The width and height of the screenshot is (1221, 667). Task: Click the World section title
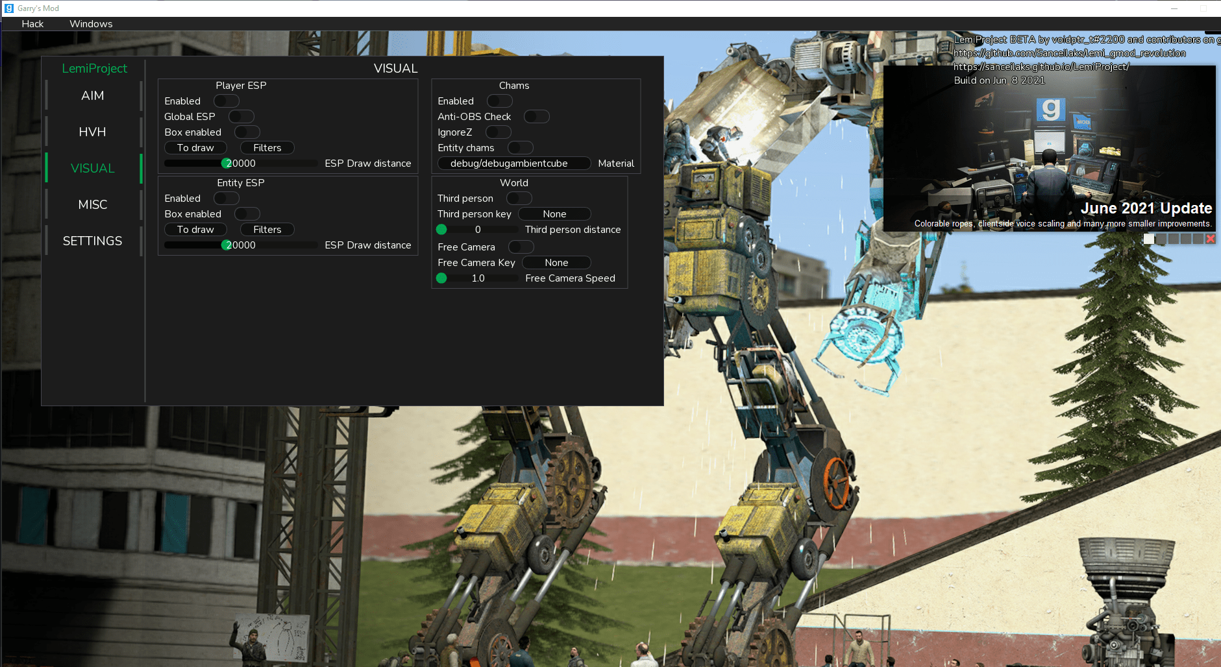tap(514, 183)
